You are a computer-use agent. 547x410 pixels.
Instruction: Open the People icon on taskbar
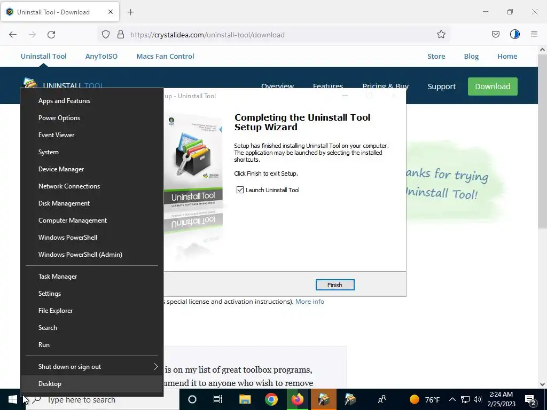click(382, 399)
